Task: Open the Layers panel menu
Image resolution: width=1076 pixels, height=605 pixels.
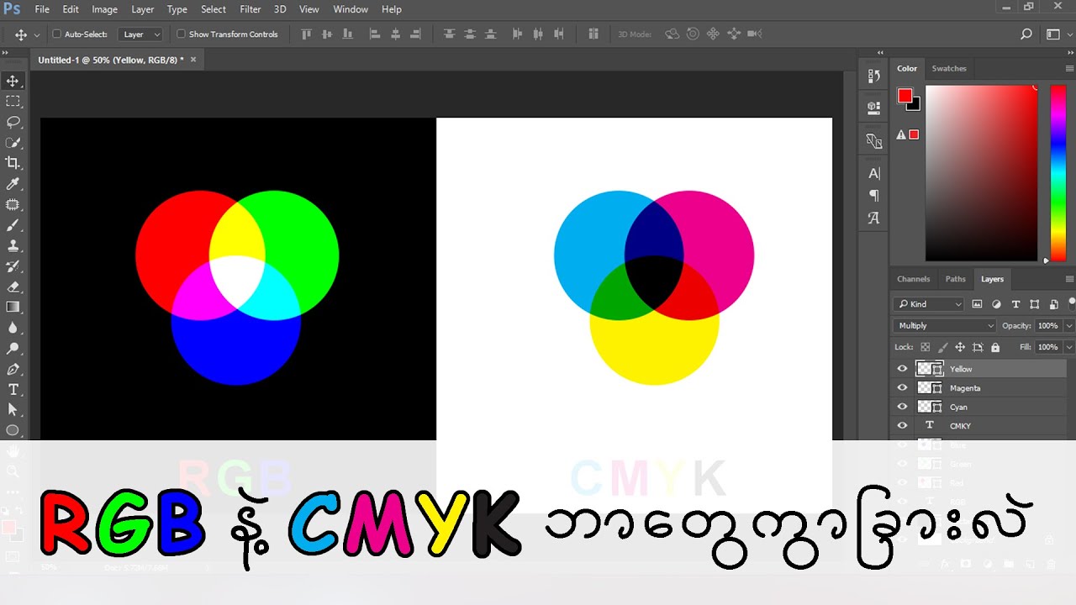Action: pos(1069,279)
